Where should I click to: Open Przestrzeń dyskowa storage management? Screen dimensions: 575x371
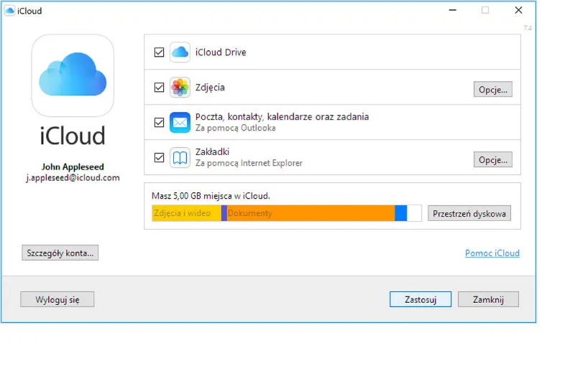[x=469, y=213]
